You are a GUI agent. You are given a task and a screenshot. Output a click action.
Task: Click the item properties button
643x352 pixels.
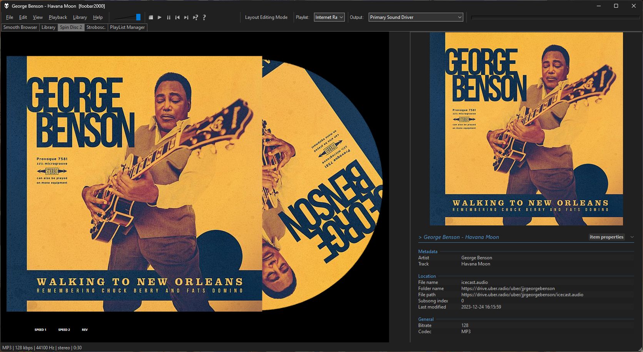(x=606, y=237)
